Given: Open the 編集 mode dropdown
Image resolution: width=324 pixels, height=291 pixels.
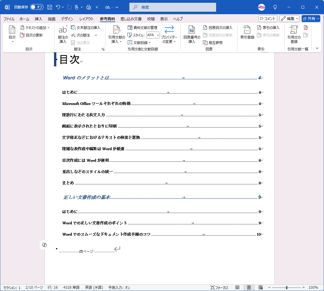Looking at the screenshot, I should click(289, 19).
